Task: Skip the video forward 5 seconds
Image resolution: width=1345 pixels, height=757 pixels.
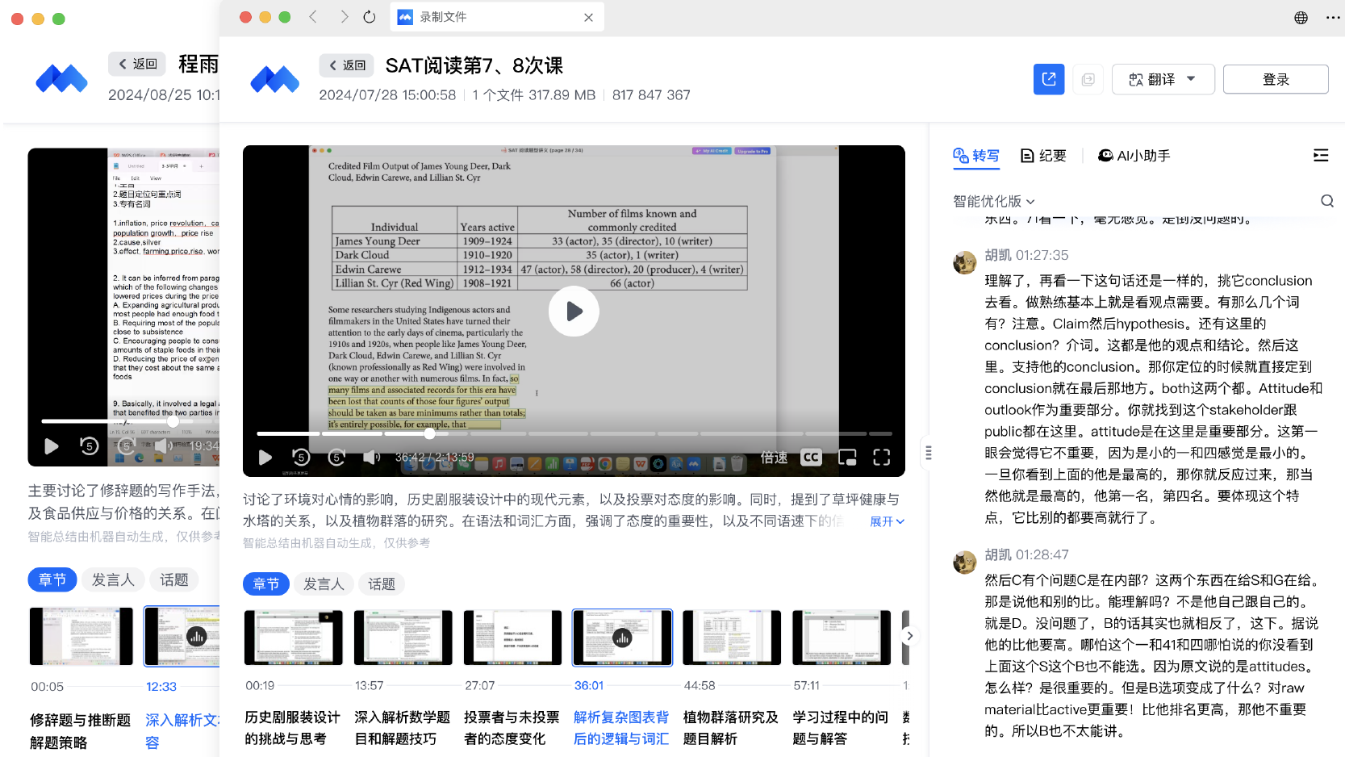Action: [x=336, y=457]
